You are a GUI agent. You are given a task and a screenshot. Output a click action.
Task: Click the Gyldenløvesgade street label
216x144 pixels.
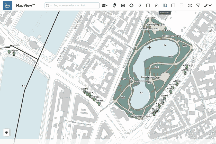click(31, 59)
